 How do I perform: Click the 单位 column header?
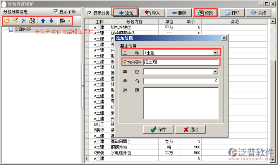click(x=169, y=22)
